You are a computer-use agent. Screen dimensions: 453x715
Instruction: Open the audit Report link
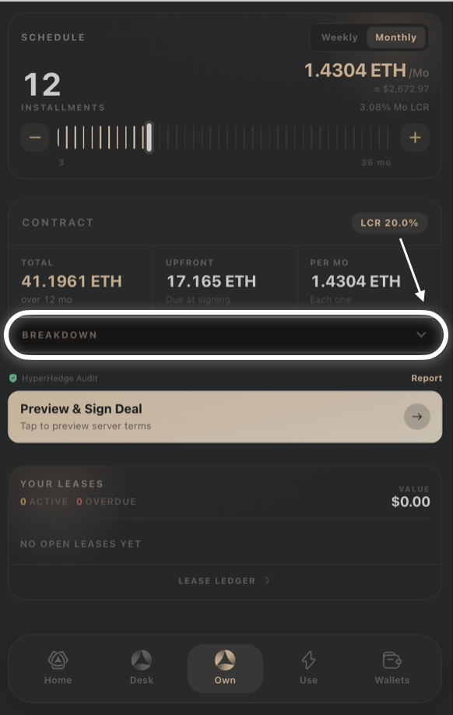pyautogui.click(x=427, y=378)
